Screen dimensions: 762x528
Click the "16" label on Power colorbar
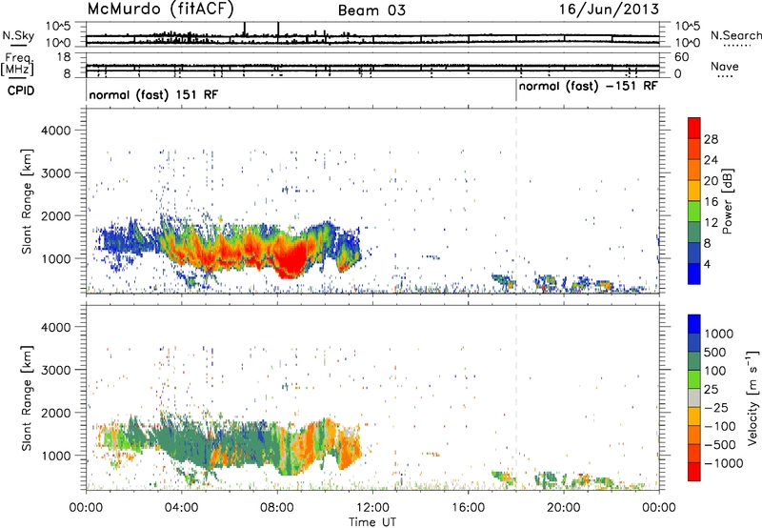click(x=711, y=201)
